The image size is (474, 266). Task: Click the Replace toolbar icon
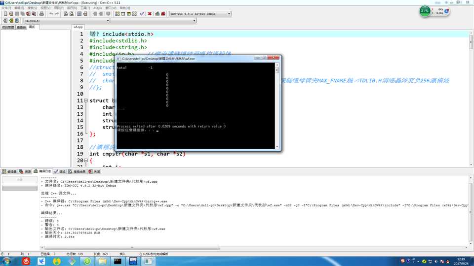click(x=72, y=14)
